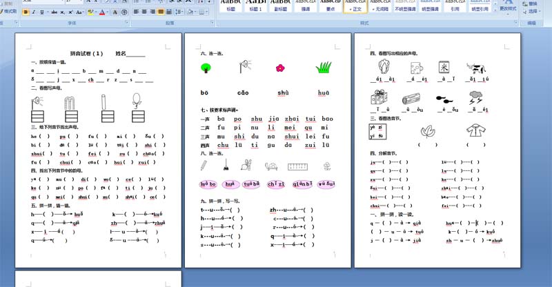Apply character shading with gray A button
This screenshot has height=287, width=552.
pyautogui.click(x=115, y=12)
